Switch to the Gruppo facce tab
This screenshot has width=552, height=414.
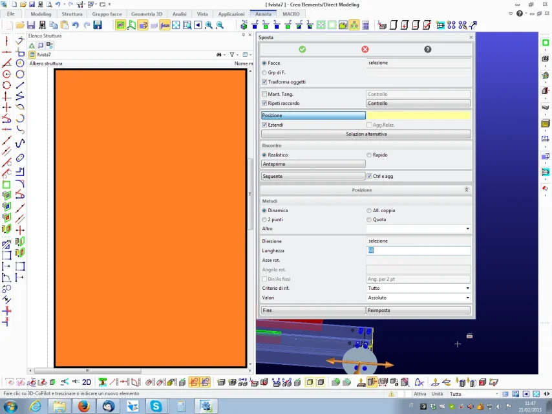[x=107, y=14]
